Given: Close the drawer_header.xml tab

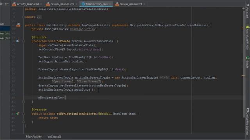Looking at the screenshot, I should 77,4.
